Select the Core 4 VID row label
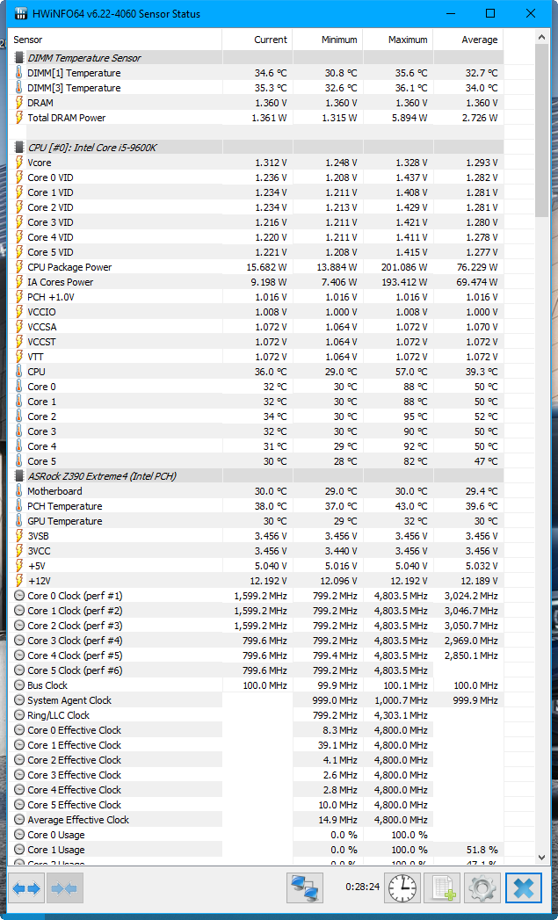This screenshot has height=920, width=558. point(50,237)
